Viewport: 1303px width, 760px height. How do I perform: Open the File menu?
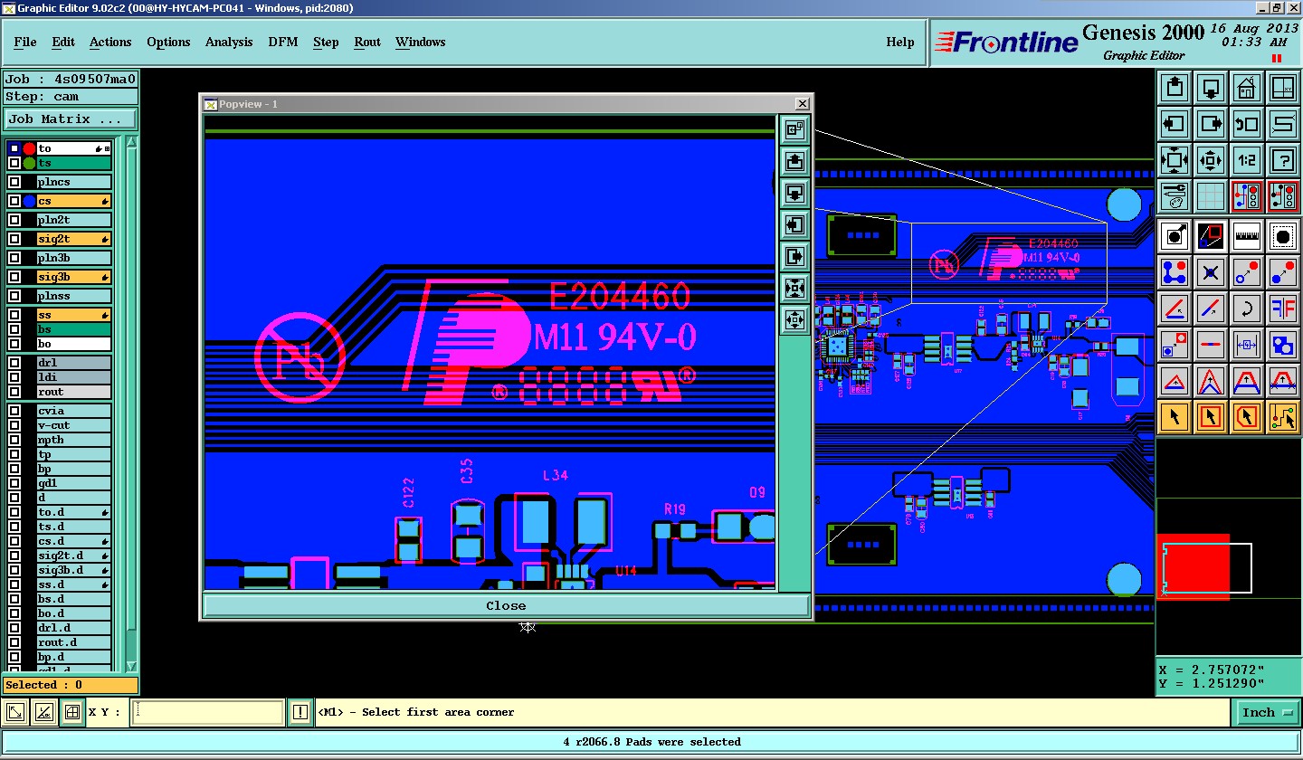tap(25, 43)
